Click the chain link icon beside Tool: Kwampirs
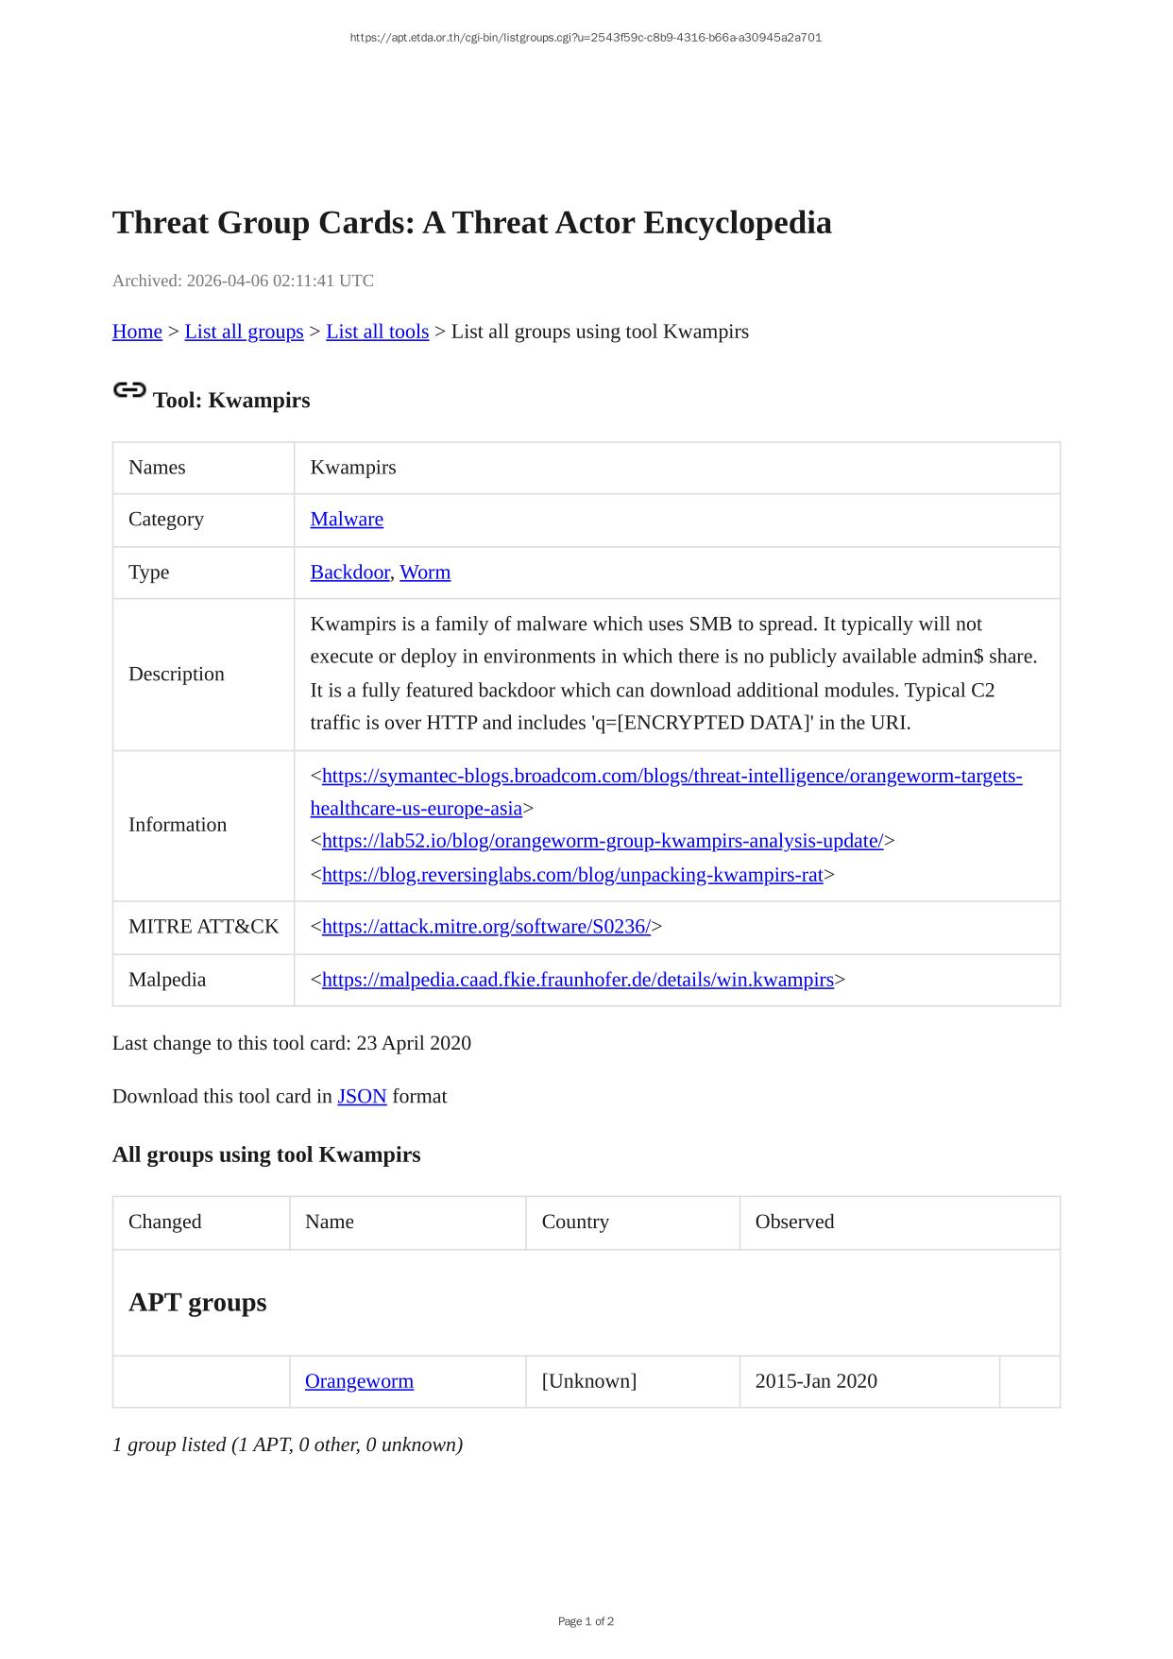The height and width of the screenshot is (1659, 1173). pos(129,390)
